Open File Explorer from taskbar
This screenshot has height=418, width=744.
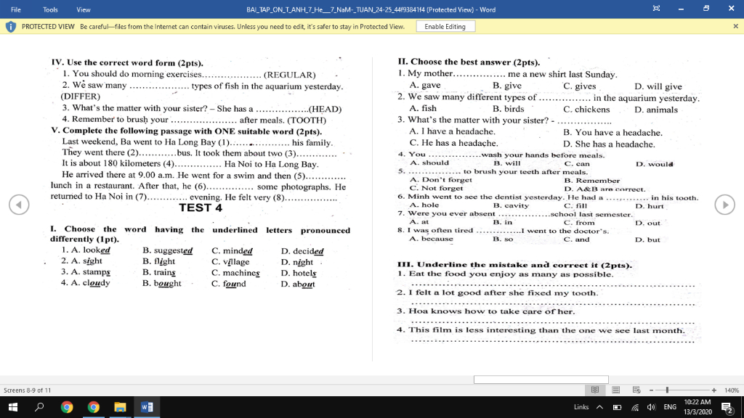pyautogui.click(x=120, y=407)
